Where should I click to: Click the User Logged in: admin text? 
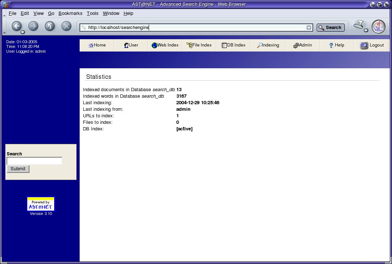26,52
